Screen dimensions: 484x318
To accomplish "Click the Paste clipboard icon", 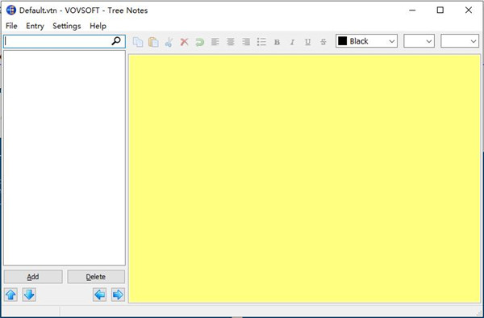I will (153, 42).
